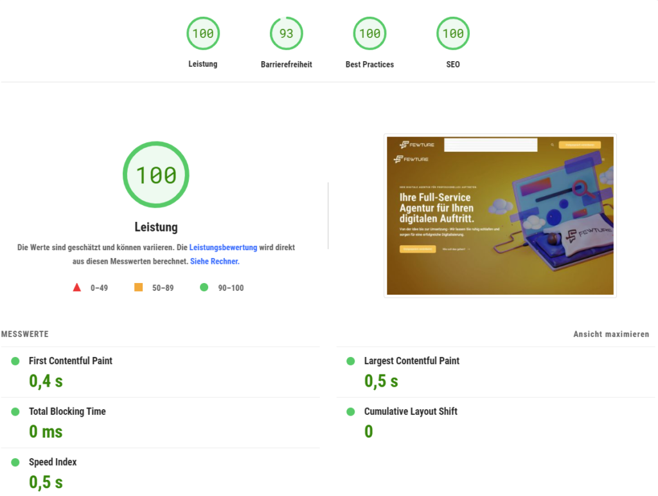This screenshot has width=658, height=496.
Task: Click the Largest Contentful Paint metric label
Action: [412, 361]
